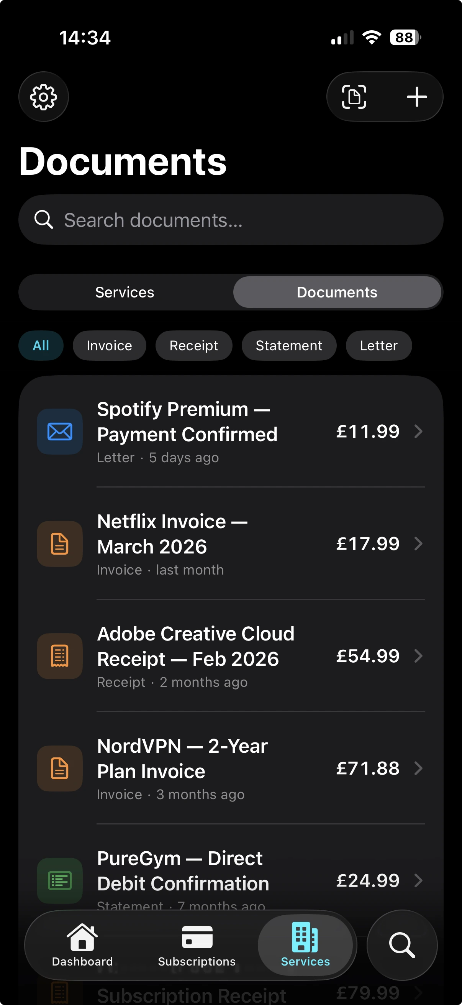Select the All filter chip
Screen dimensions: 462x1005
[x=41, y=346]
